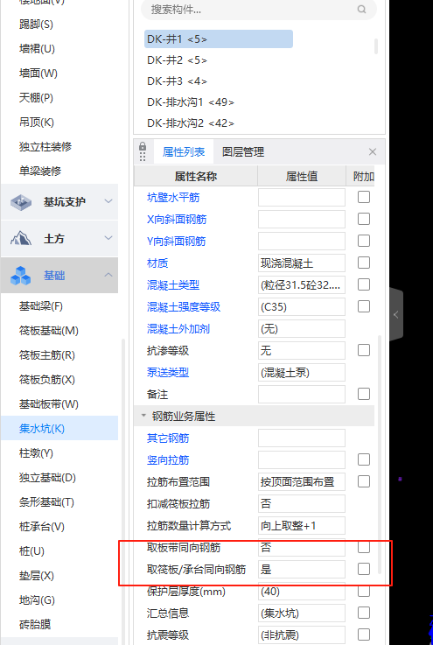Open 天棚(P) in the sidebar

click(x=36, y=98)
